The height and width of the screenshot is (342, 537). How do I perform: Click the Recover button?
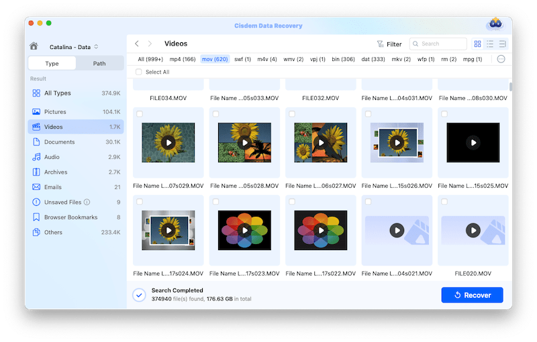472,295
